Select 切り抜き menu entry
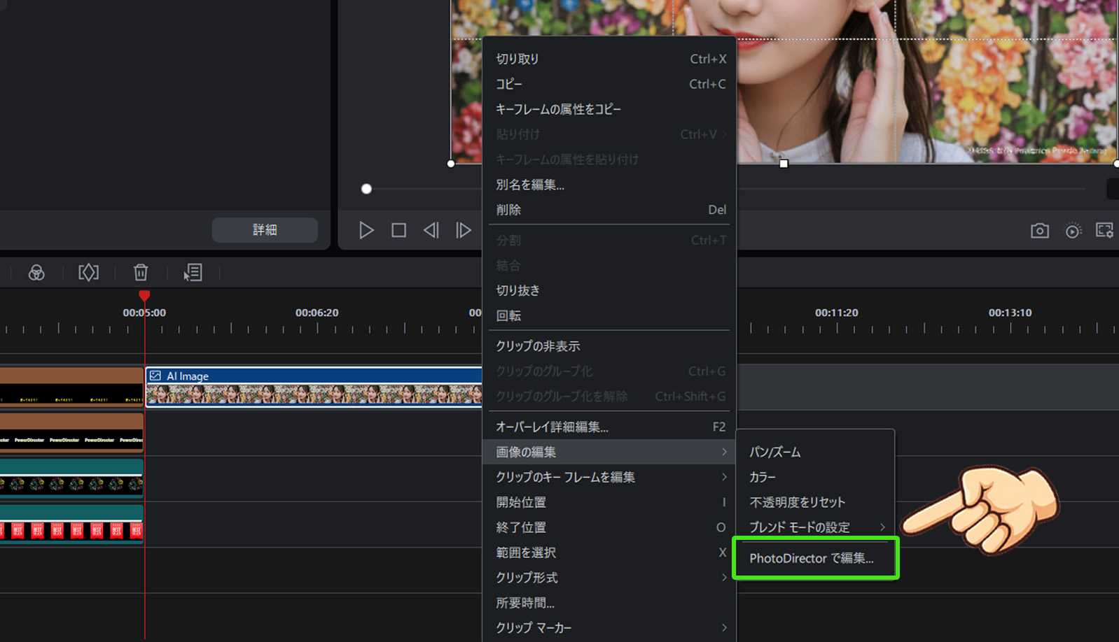This screenshot has width=1119, height=642. 609,290
